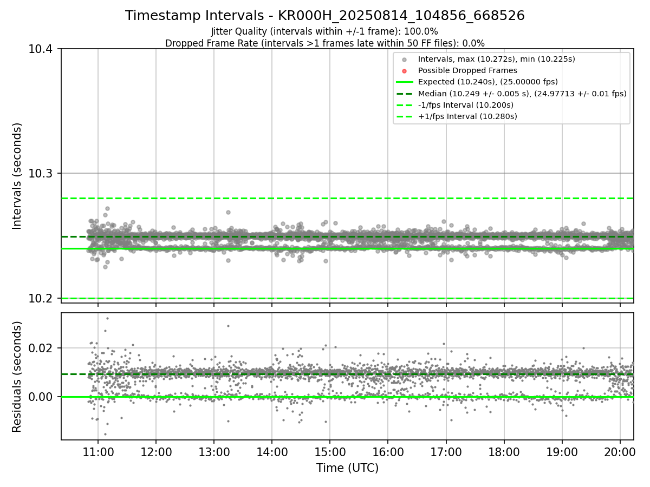Click the x-axis tick label '17:00'
The width and height of the screenshot is (650, 487).
point(446,451)
